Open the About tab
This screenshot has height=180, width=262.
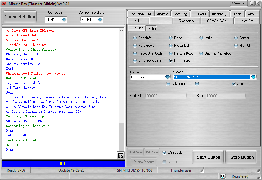click(252, 14)
